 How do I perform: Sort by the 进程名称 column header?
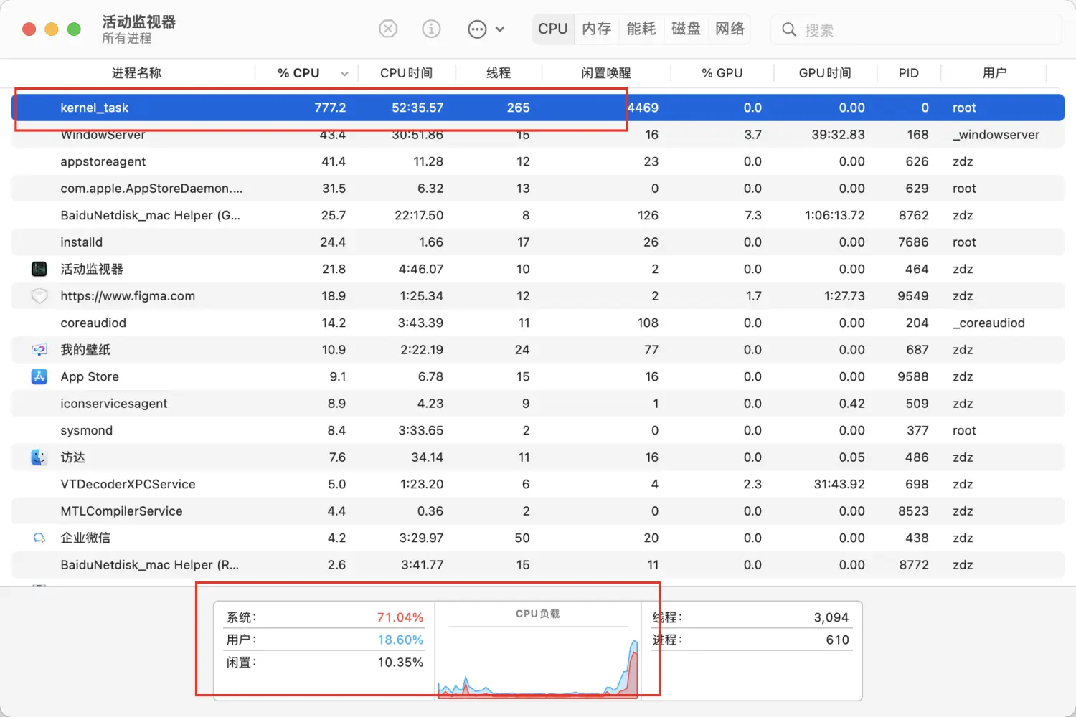pyautogui.click(x=136, y=73)
